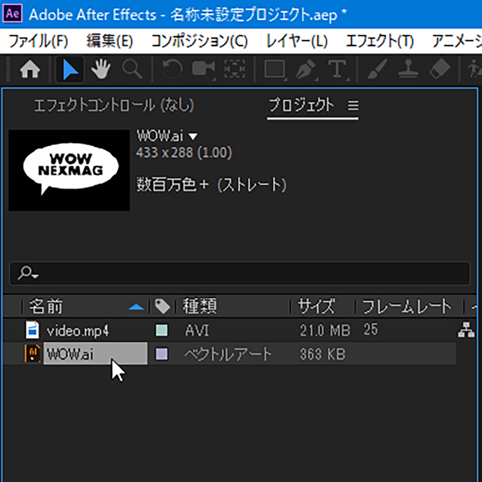The height and width of the screenshot is (482, 482).
Task: Select the Rotation tool
Action: point(172,69)
